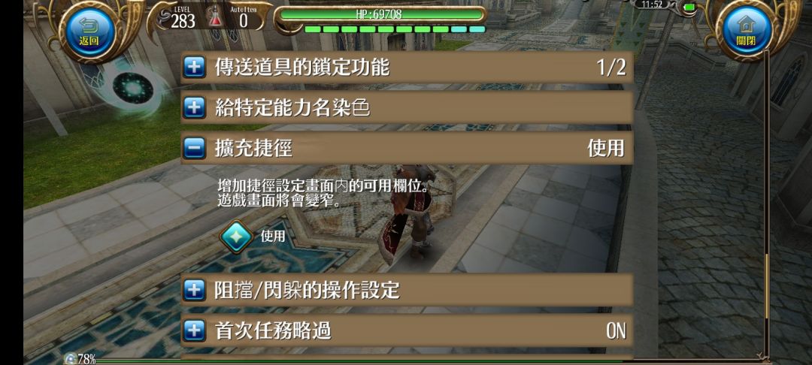Screen dimensions: 812x365
Task: Toggle the 首次任務略過 ON value
Action: pyautogui.click(x=616, y=331)
